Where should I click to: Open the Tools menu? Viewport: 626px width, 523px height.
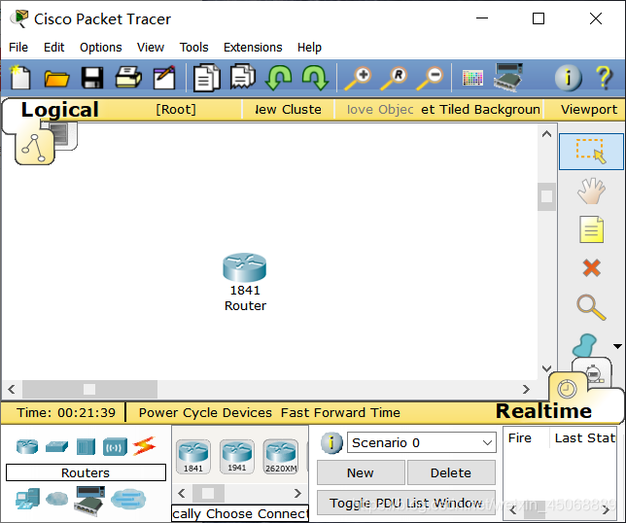(x=193, y=47)
